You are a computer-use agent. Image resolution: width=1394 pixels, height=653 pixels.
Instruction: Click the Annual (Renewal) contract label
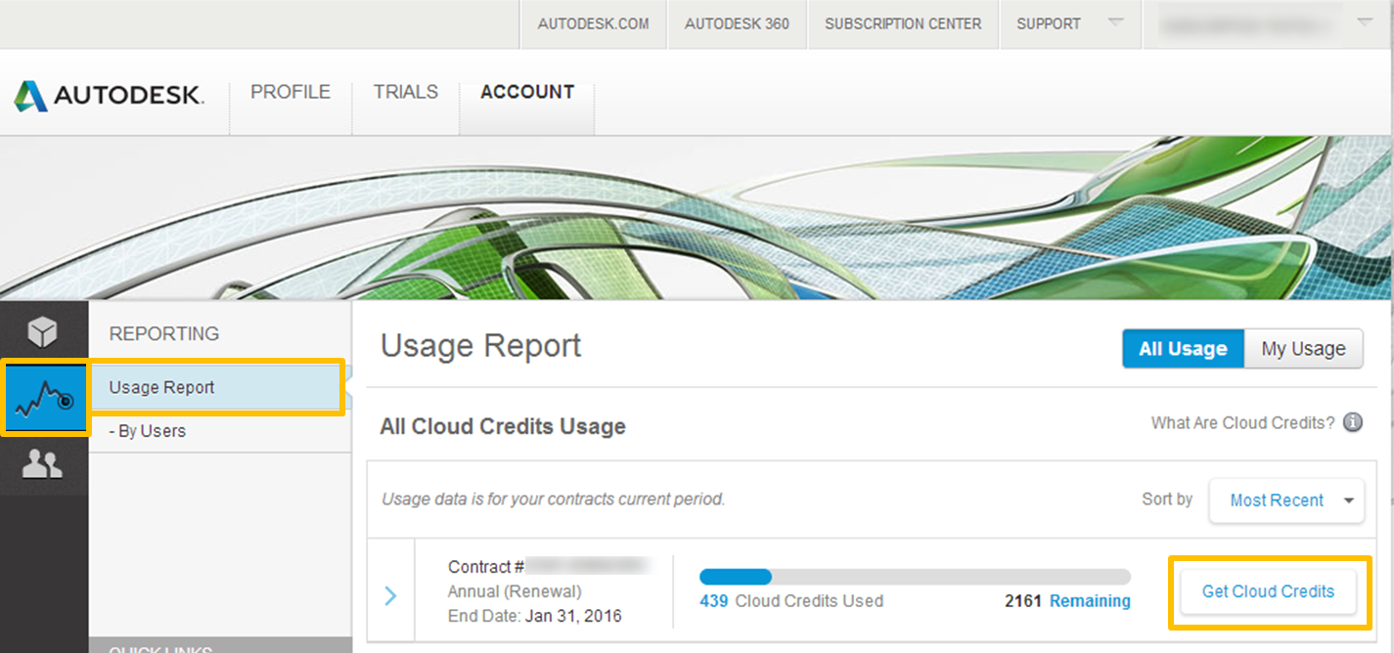tap(515, 591)
